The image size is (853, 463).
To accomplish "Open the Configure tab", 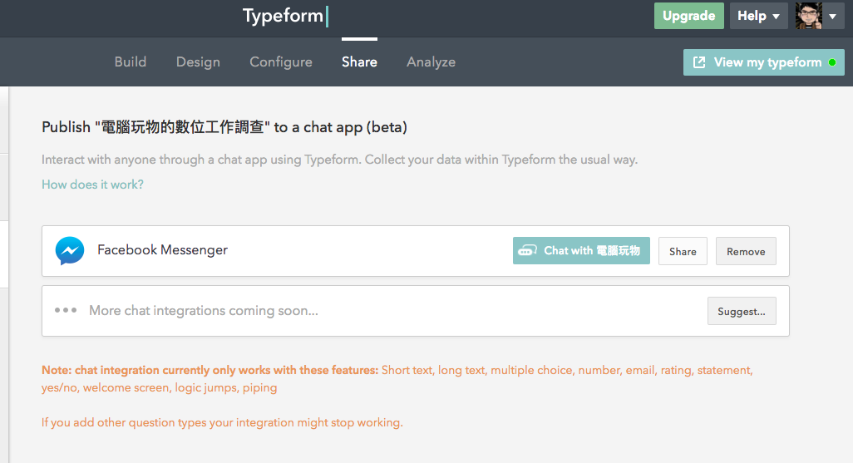I will (x=281, y=62).
